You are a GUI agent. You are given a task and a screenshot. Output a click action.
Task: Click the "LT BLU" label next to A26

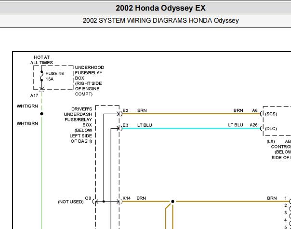point(236,125)
